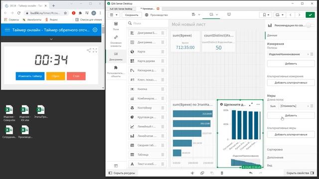This screenshot has height=179, width=319.
Task: Select the Сводная таблица item
Action: tap(148, 145)
